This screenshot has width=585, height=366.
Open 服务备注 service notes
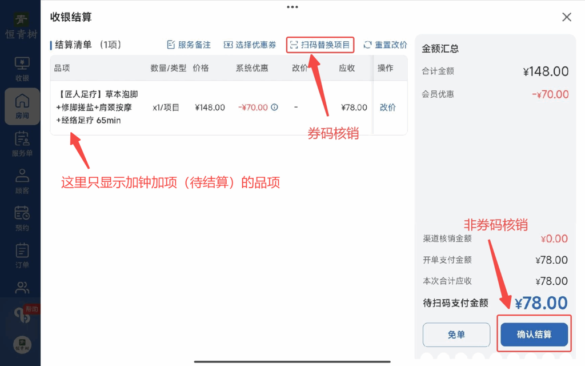coord(189,45)
